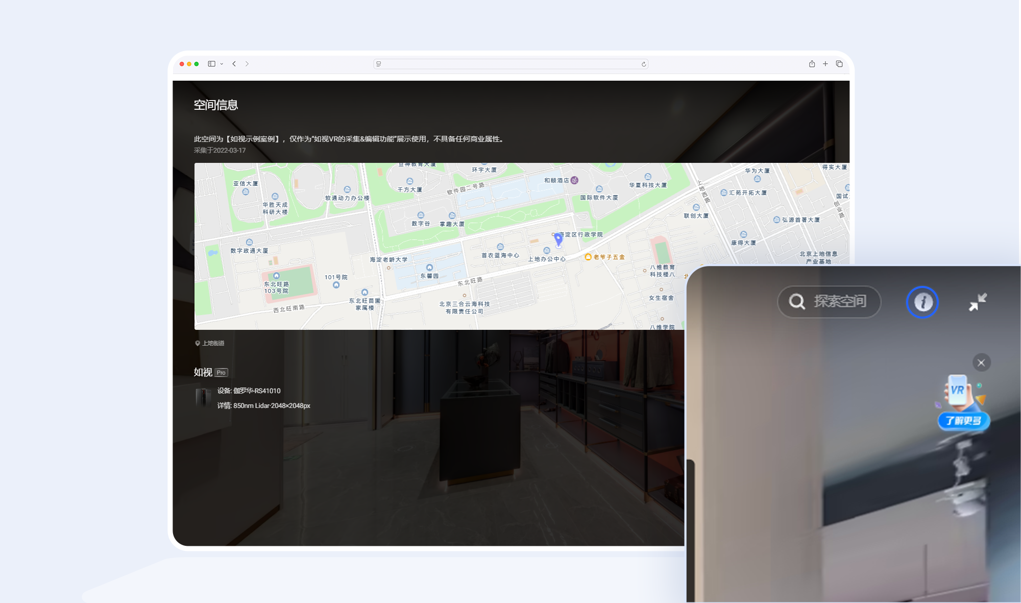Click the 了解更多 VR promo button
The height and width of the screenshot is (603, 1021).
(963, 421)
